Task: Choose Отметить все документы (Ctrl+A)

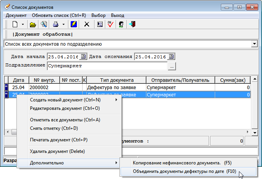Action: (70, 120)
